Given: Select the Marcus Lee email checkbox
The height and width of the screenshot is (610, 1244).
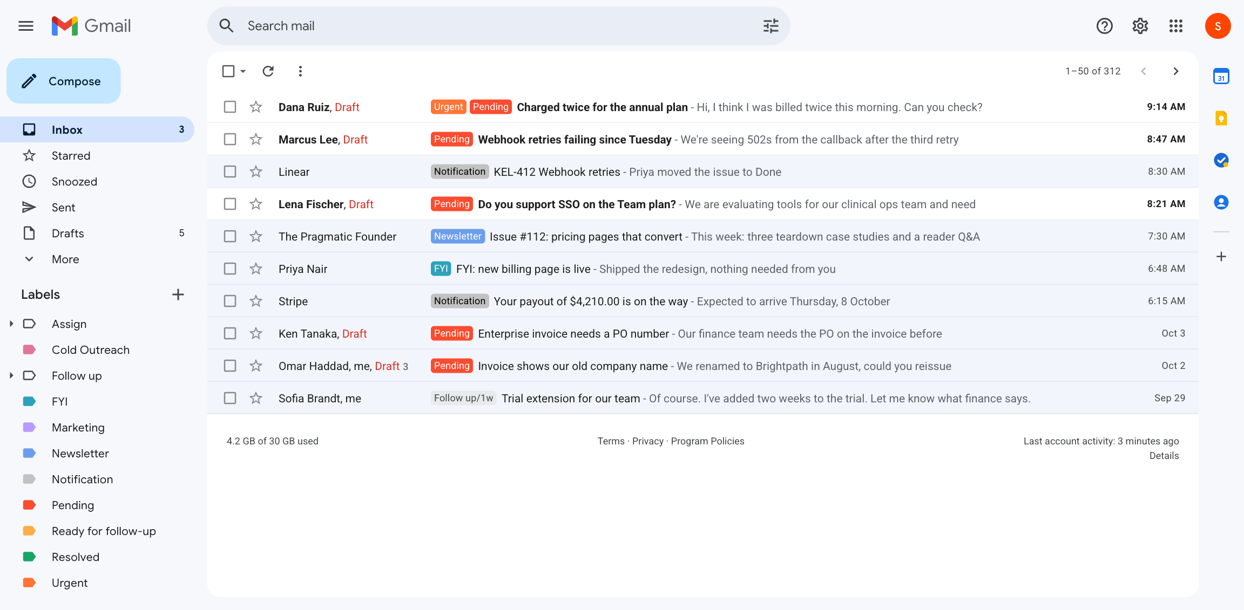Looking at the screenshot, I should pyautogui.click(x=230, y=139).
